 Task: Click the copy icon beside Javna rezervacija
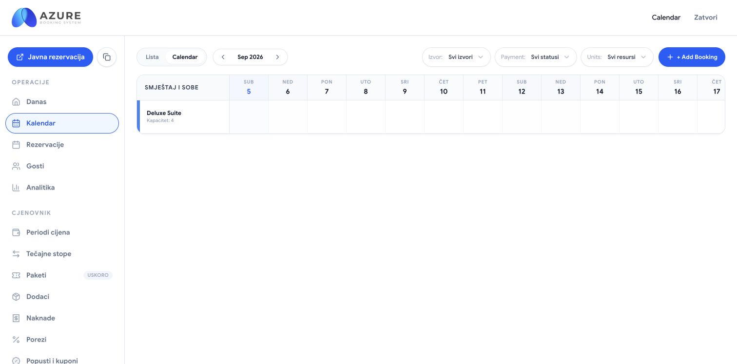[x=107, y=57]
